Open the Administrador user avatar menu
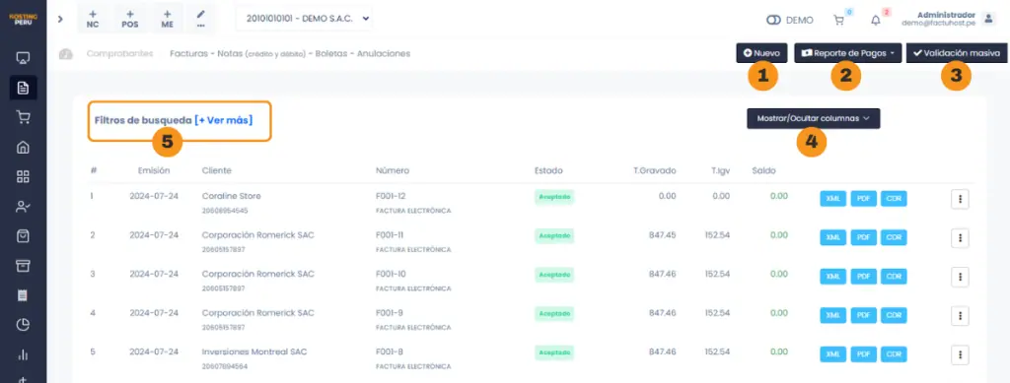 988,20
